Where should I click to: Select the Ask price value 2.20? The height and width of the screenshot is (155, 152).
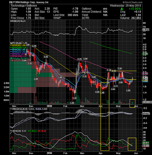click(x=47, y=9)
